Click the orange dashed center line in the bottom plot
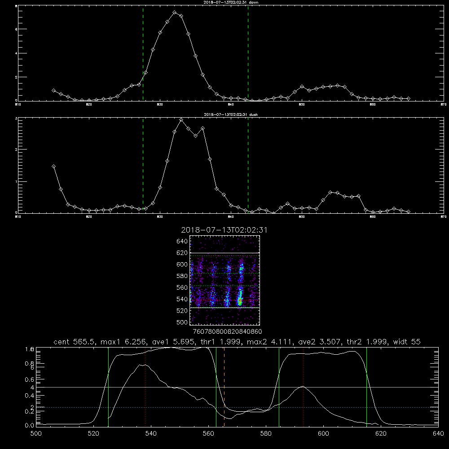The image size is (449, 449). click(x=224, y=387)
